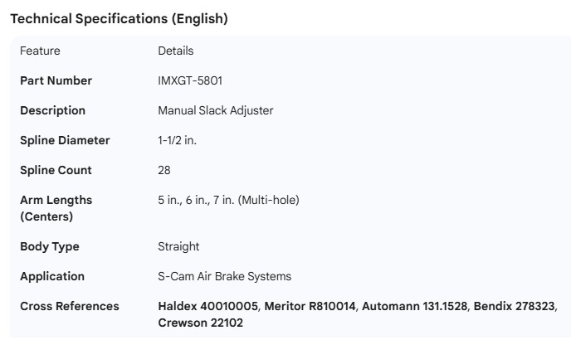This screenshot has width=571, height=340.
Task: Select the Spline Count label
Action: click(56, 170)
